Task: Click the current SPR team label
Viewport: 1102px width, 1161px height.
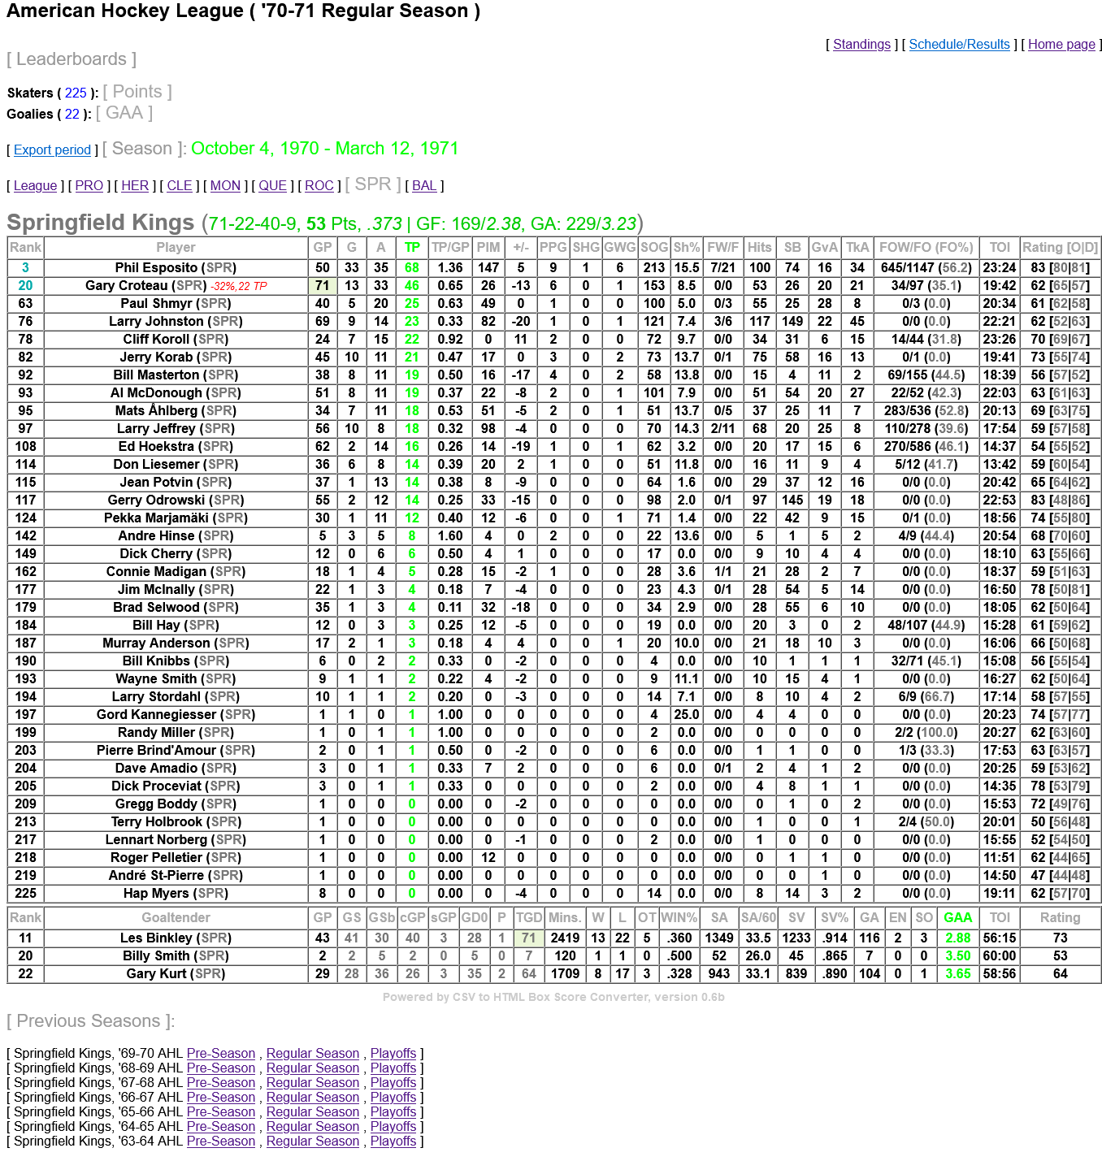Action: click(x=373, y=184)
